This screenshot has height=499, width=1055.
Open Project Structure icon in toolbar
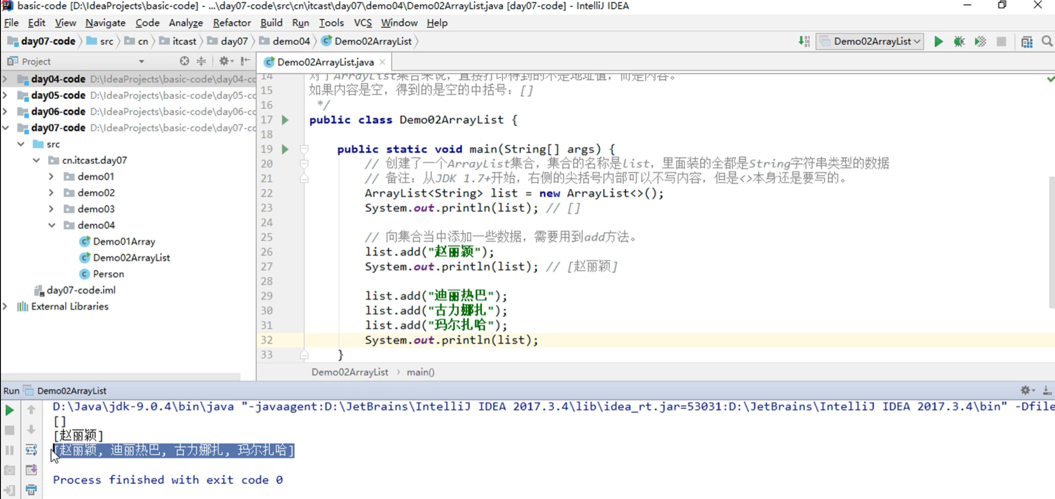[1027, 42]
